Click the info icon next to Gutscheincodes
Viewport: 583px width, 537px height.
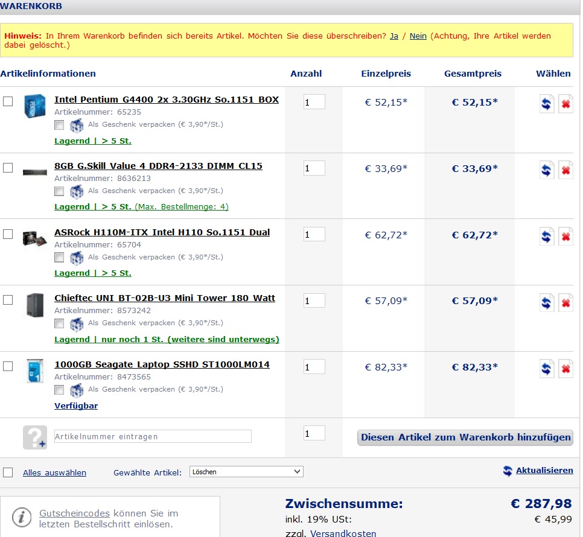(x=22, y=517)
